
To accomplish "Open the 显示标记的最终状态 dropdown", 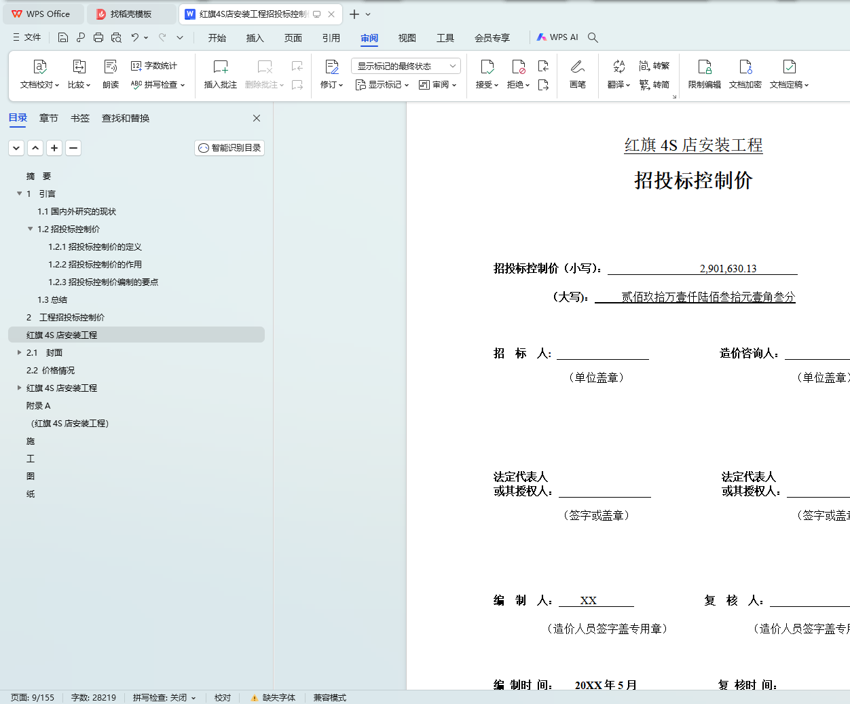I will (406, 66).
